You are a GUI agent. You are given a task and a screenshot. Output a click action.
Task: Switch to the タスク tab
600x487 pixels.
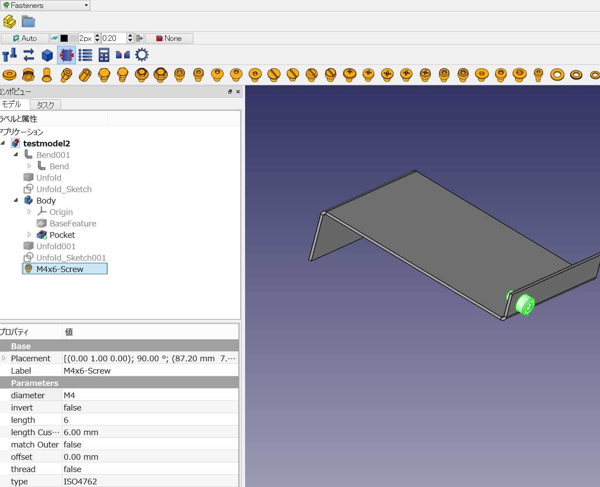click(45, 105)
